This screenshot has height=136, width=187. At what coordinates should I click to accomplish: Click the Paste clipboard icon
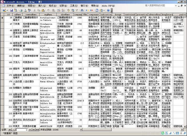(x=43, y=10)
